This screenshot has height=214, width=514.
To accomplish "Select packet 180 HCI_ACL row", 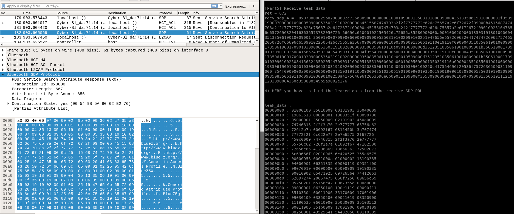I will [128, 23].
